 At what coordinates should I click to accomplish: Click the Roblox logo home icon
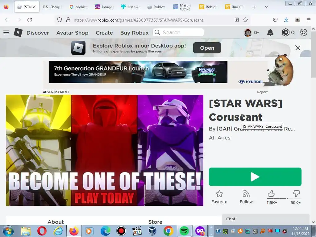18,32
